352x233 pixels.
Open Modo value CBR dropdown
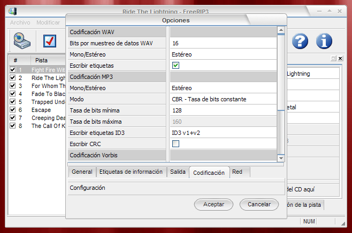click(223, 99)
